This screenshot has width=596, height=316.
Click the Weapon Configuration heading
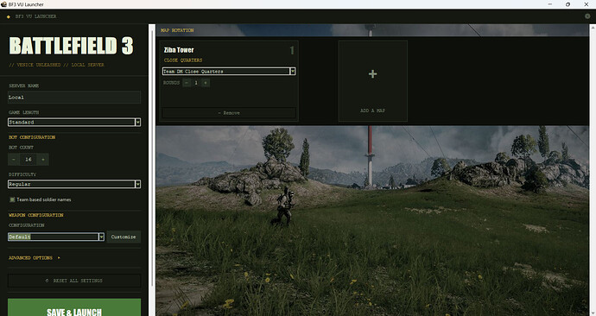click(x=36, y=215)
